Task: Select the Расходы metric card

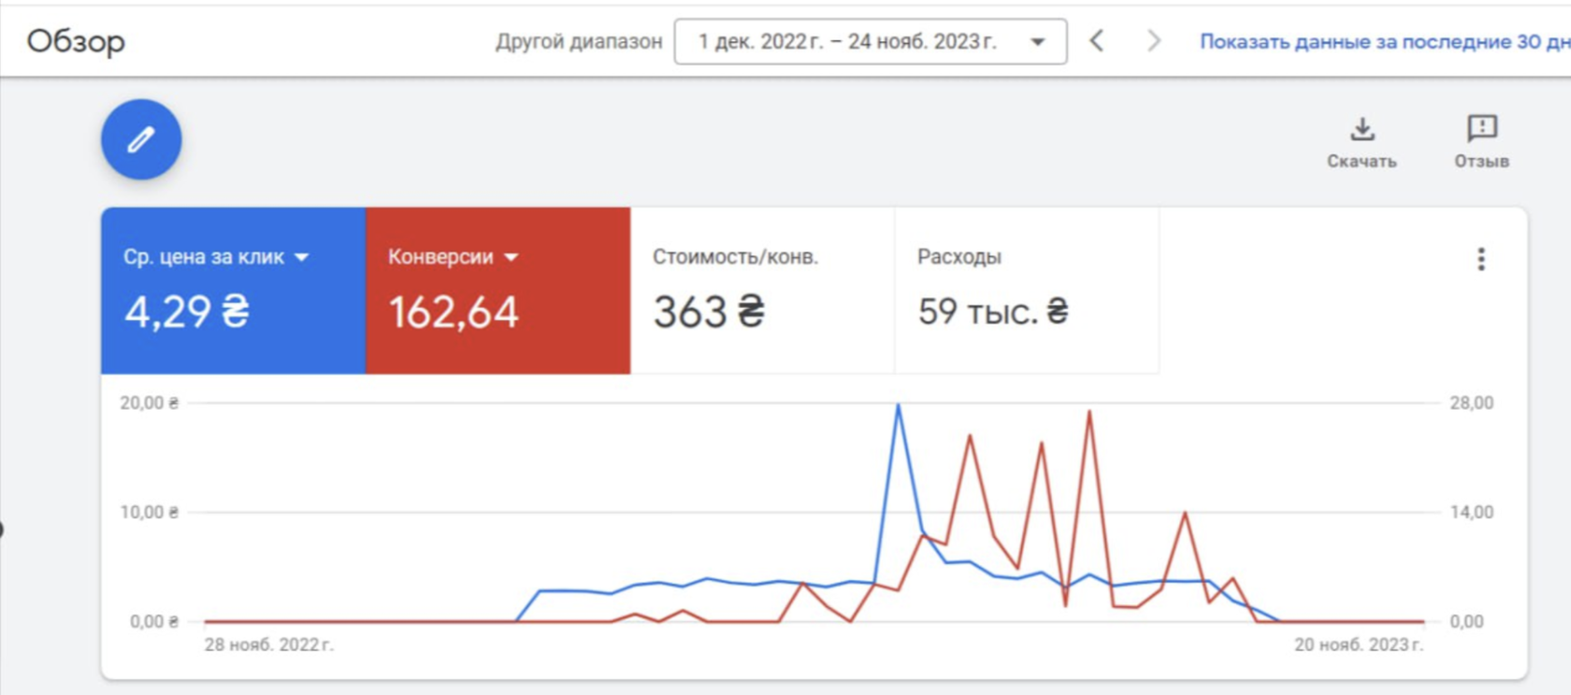Action: 1027,291
